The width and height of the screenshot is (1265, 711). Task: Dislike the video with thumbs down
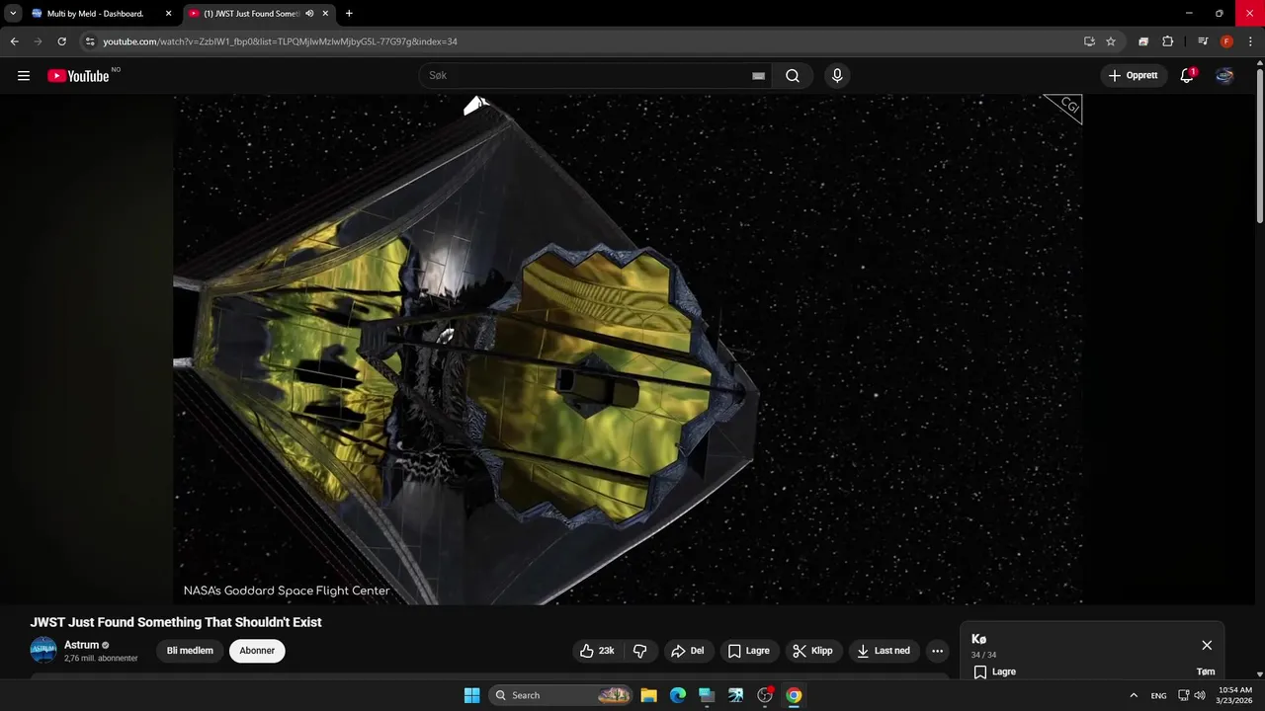coord(640,651)
